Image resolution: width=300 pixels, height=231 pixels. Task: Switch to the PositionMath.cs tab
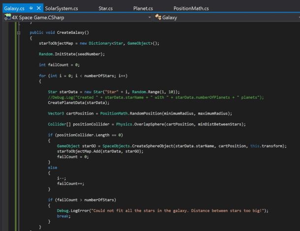(191, 8)
